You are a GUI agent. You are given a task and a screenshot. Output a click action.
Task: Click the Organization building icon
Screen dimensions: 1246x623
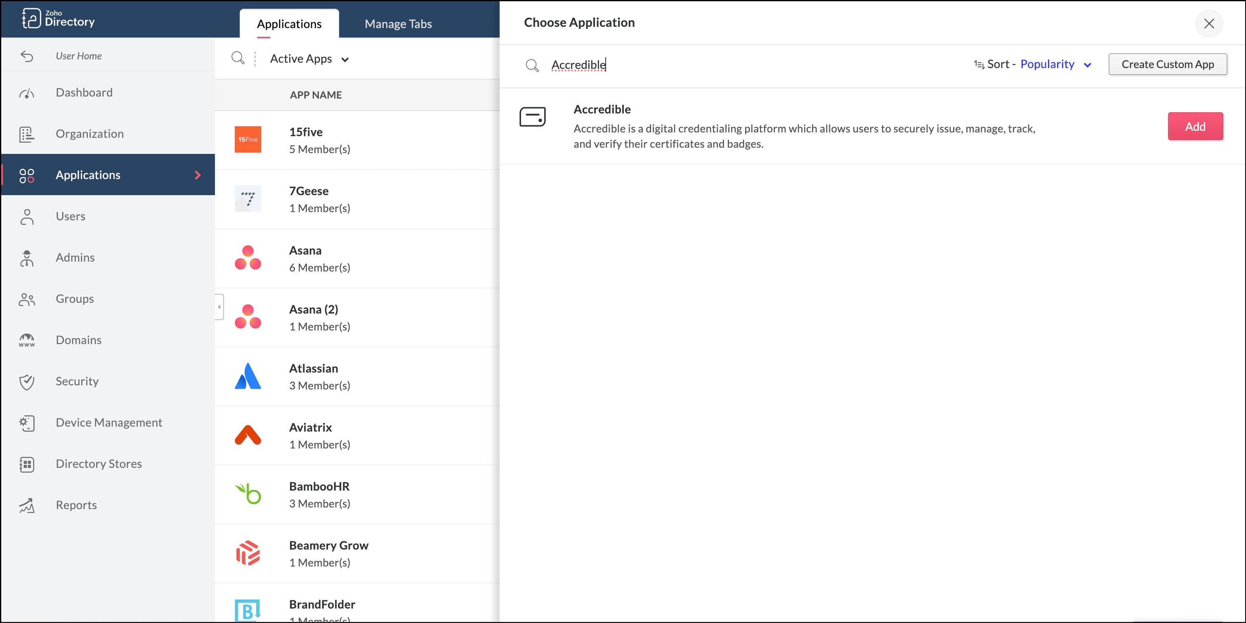pyautogui.click(x=26, y=134)
